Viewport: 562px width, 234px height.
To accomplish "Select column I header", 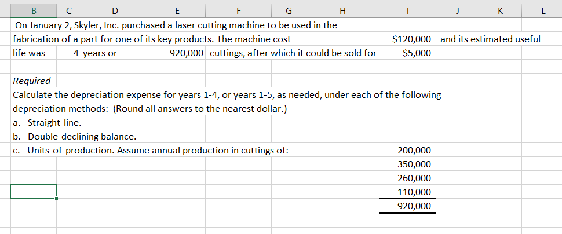I will click(407, 11).
